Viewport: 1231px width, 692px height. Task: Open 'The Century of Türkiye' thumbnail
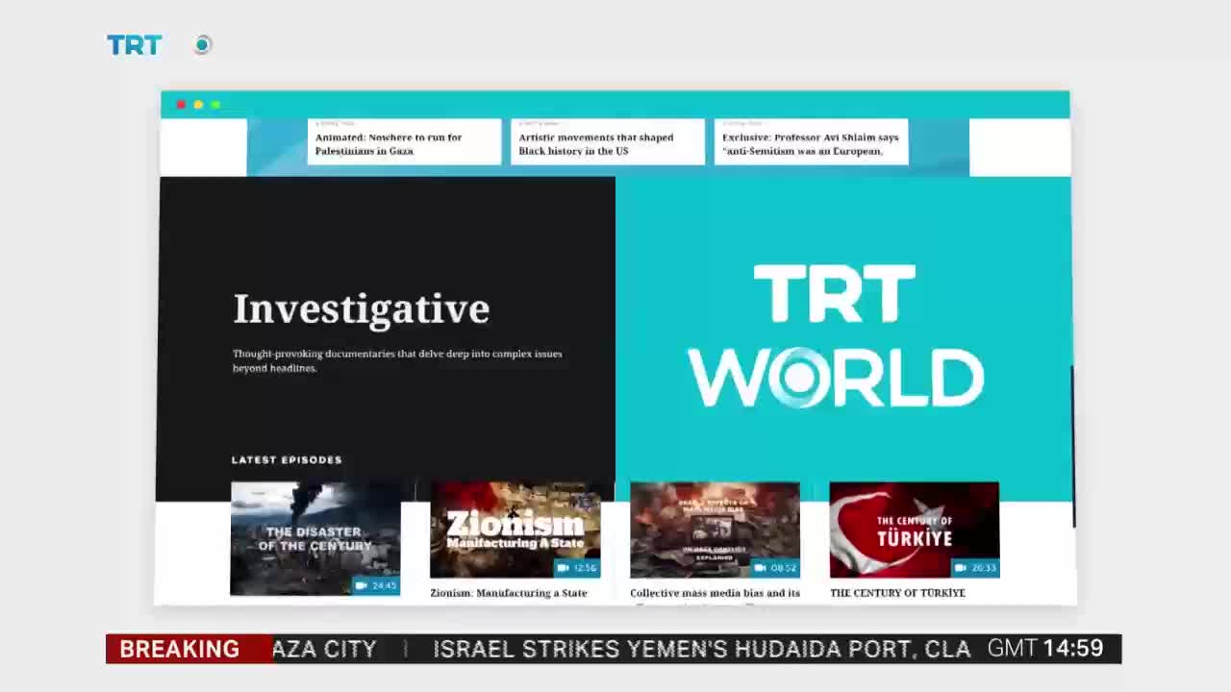pos(915,530)
